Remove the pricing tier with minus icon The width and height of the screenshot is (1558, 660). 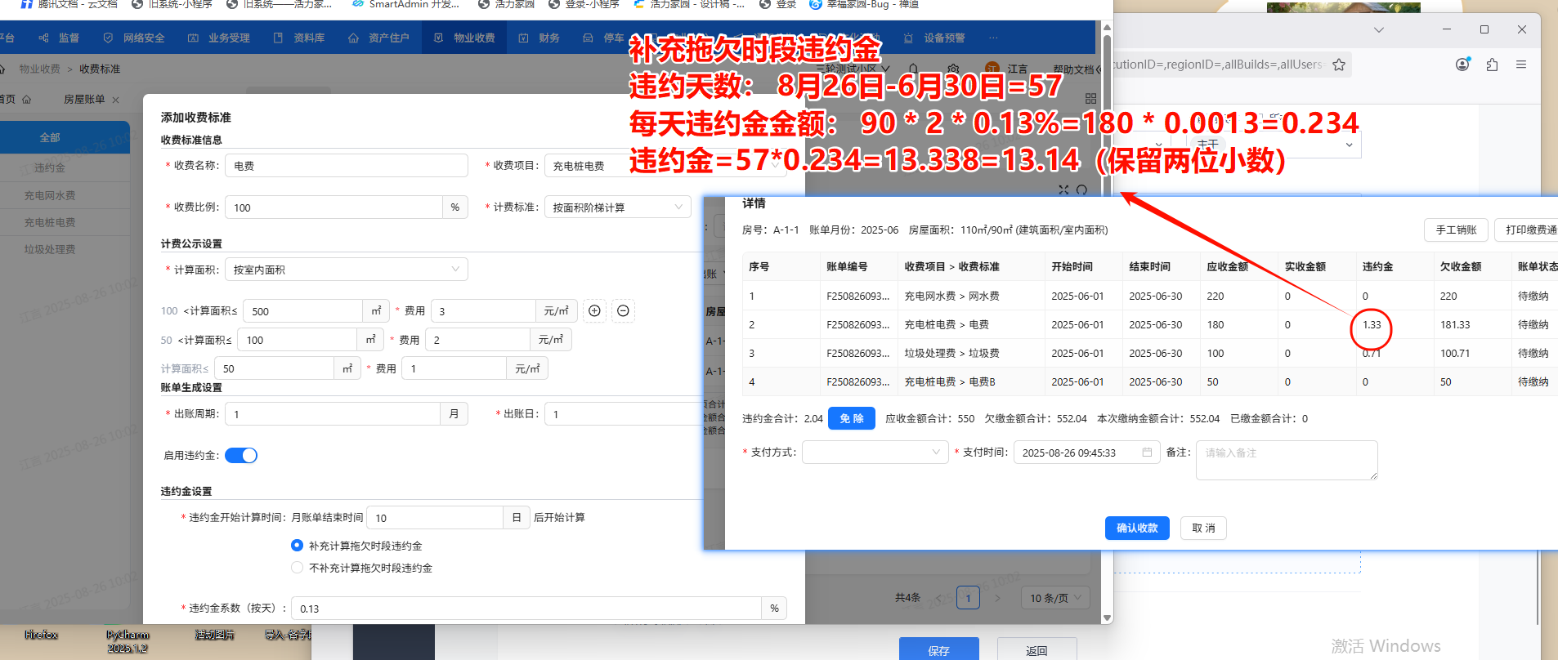(623, 310)
